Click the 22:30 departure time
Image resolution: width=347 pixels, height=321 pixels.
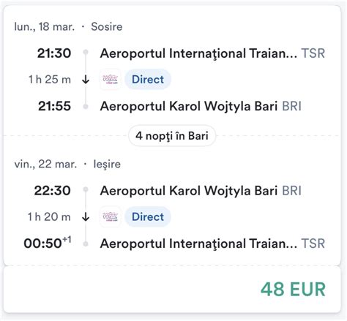pos(53,190)
